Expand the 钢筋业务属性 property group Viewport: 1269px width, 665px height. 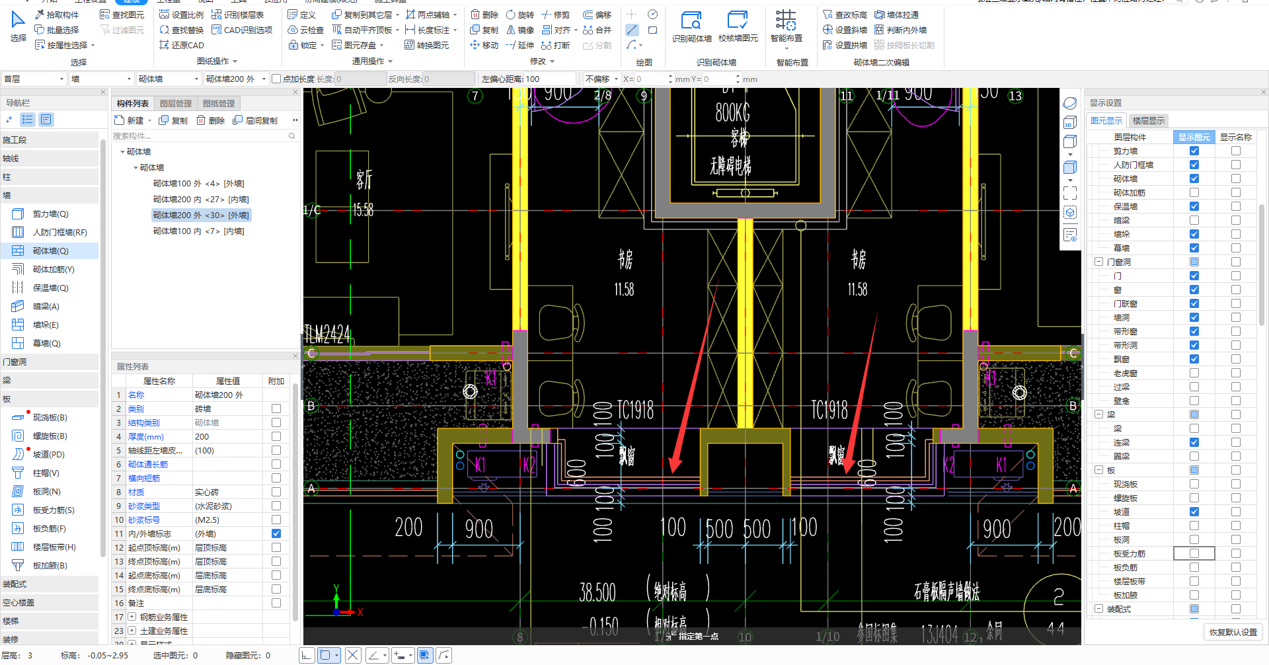pyautogui.click(x=132, y=617)
